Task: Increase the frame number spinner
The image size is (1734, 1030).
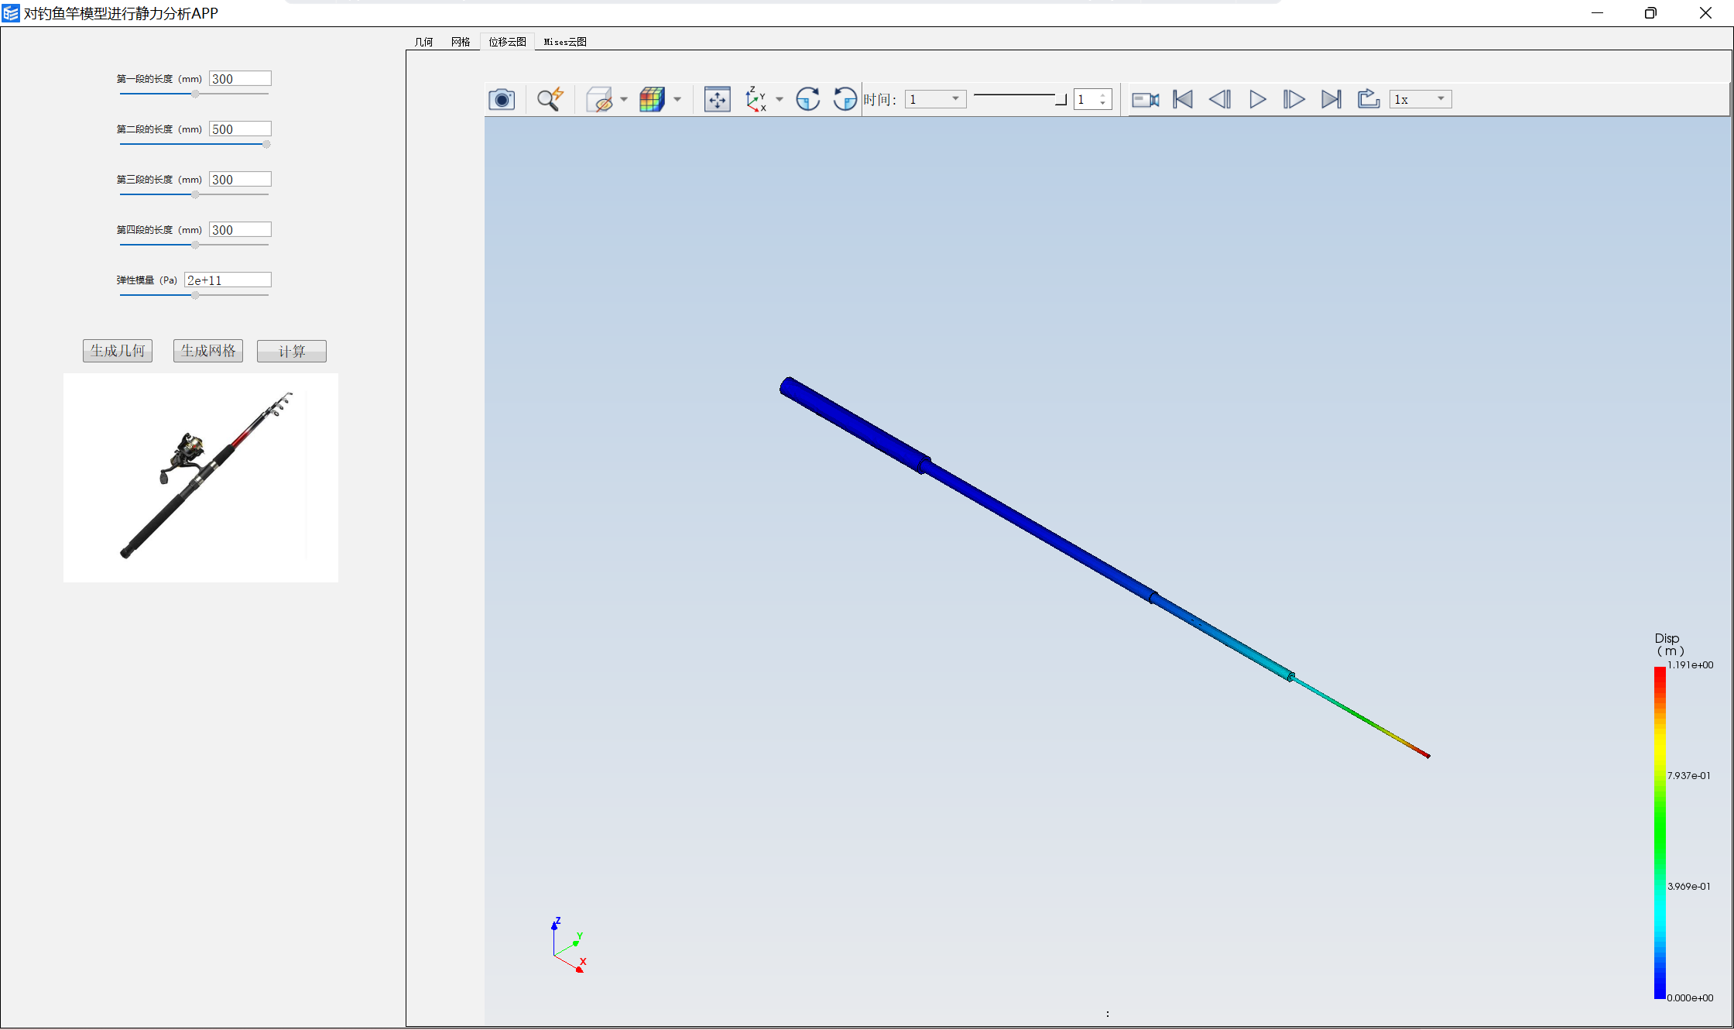Action: coord(1103,94)
